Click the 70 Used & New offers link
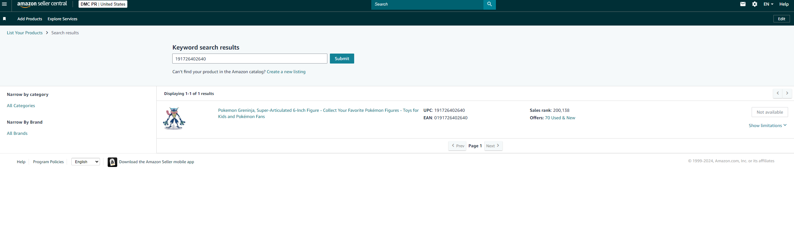This screenshot has width=794, height=246. [x=560, y=118]
